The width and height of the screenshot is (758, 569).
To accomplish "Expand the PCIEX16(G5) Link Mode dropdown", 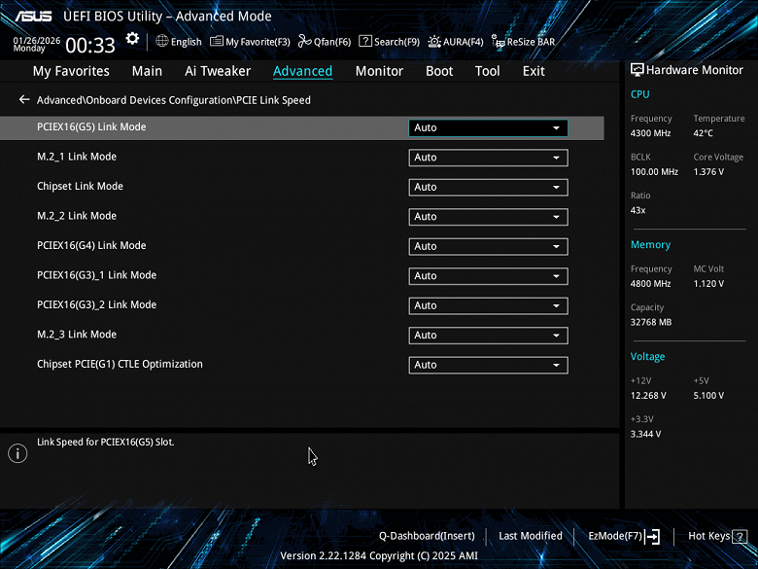I will pos(488,127).
